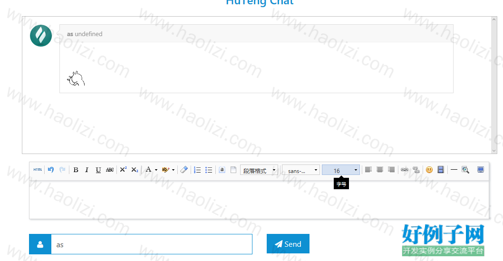Open the emoticon smiley picker
The width and height of the screenshot is (503, 261).
tap(429, 170)
